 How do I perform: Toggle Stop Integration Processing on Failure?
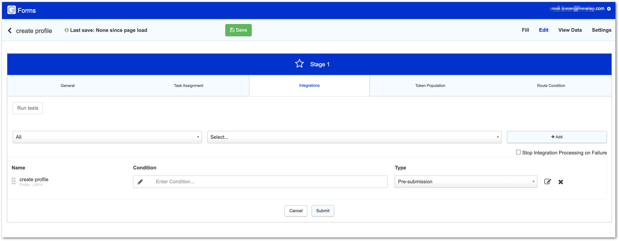tap(518, 152)
